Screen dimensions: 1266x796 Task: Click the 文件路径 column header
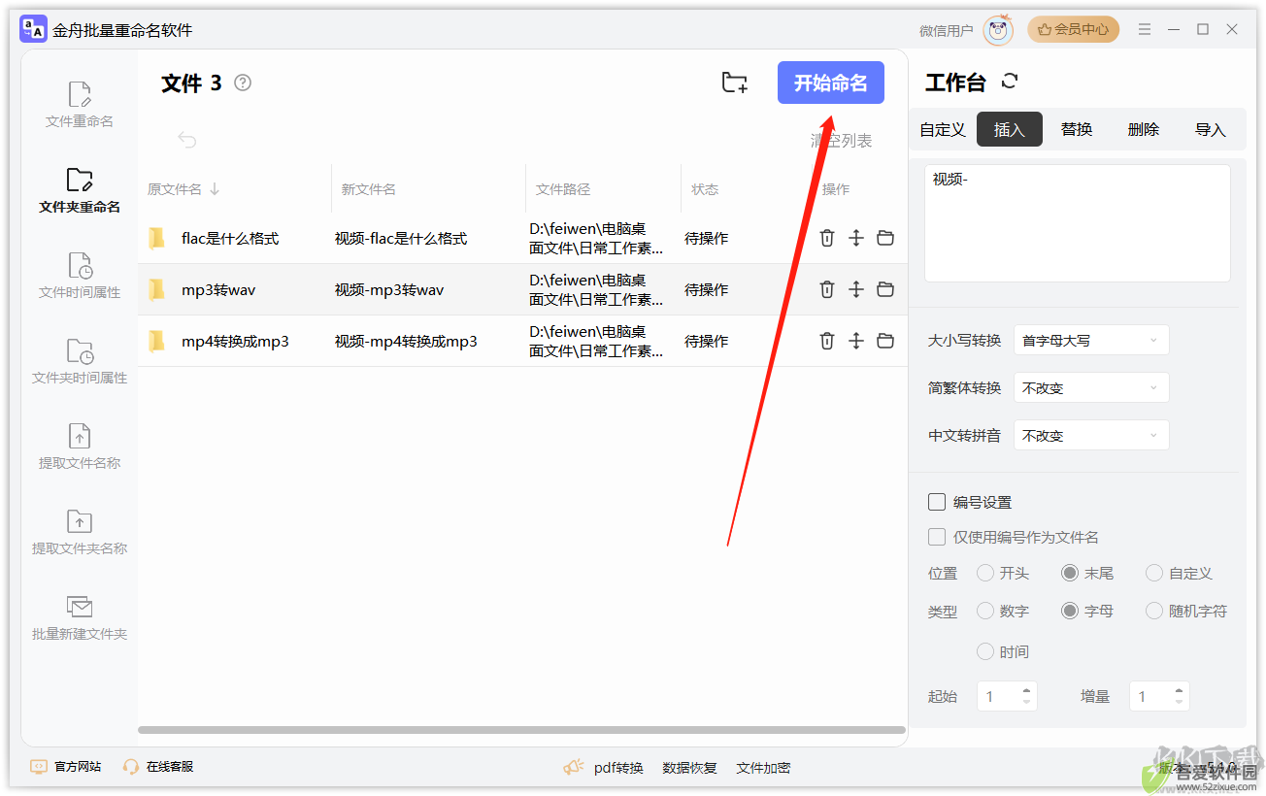click(563, 189)
